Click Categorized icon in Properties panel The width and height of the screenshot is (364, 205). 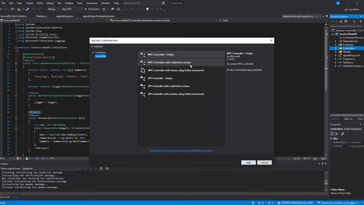[x=332, y=134]
